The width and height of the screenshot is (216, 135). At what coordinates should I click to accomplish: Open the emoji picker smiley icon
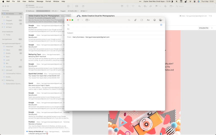(154, 20)
